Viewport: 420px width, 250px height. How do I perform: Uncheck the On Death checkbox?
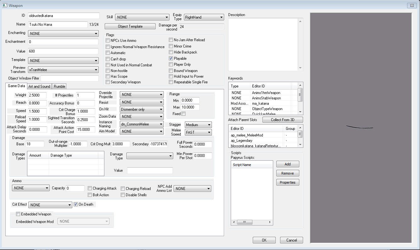click(x=76, y=204)
